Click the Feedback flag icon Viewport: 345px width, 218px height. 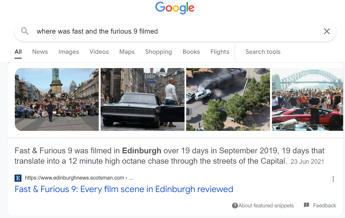point(306,205)
